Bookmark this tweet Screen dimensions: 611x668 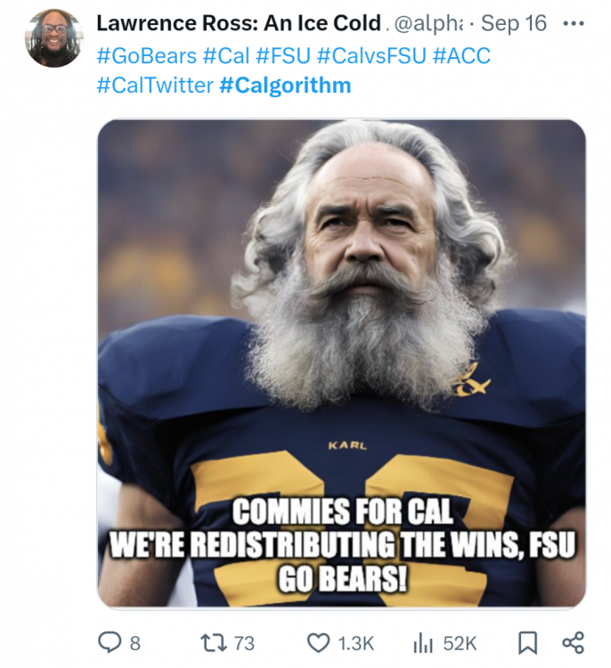(x=526, y=642)
